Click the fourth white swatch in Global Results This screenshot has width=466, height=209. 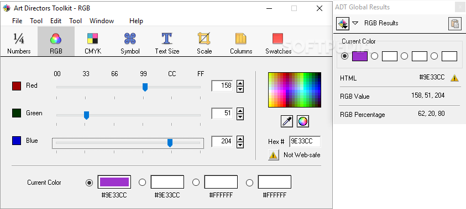click(x=449, y=56)
